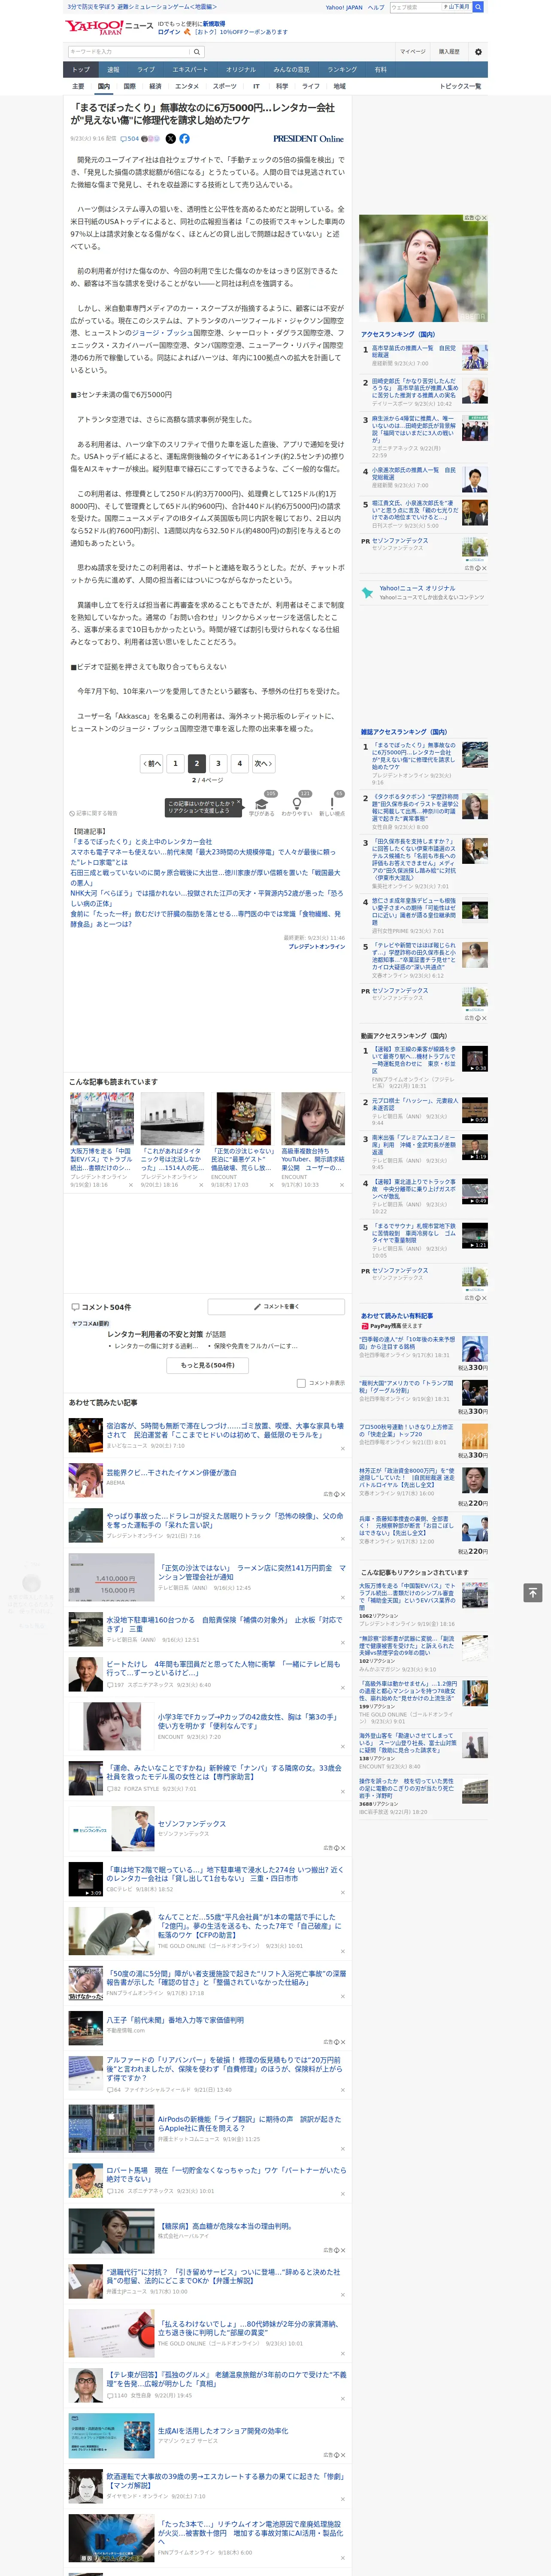Open the エキスパート navigation tab
551x2576 pixels.
pos(190,70)
